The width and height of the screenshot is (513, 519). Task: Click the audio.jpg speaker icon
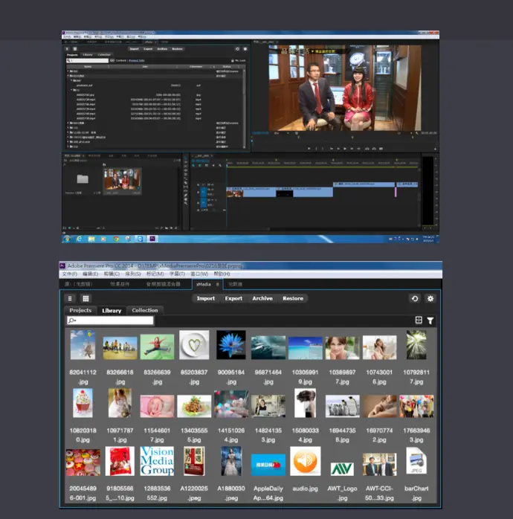(x=305, y=462)
